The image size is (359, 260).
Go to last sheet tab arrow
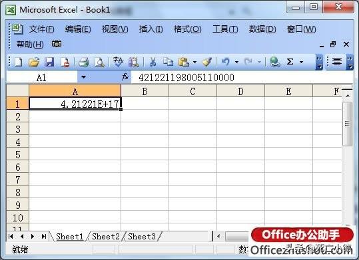tap(44, 237)
